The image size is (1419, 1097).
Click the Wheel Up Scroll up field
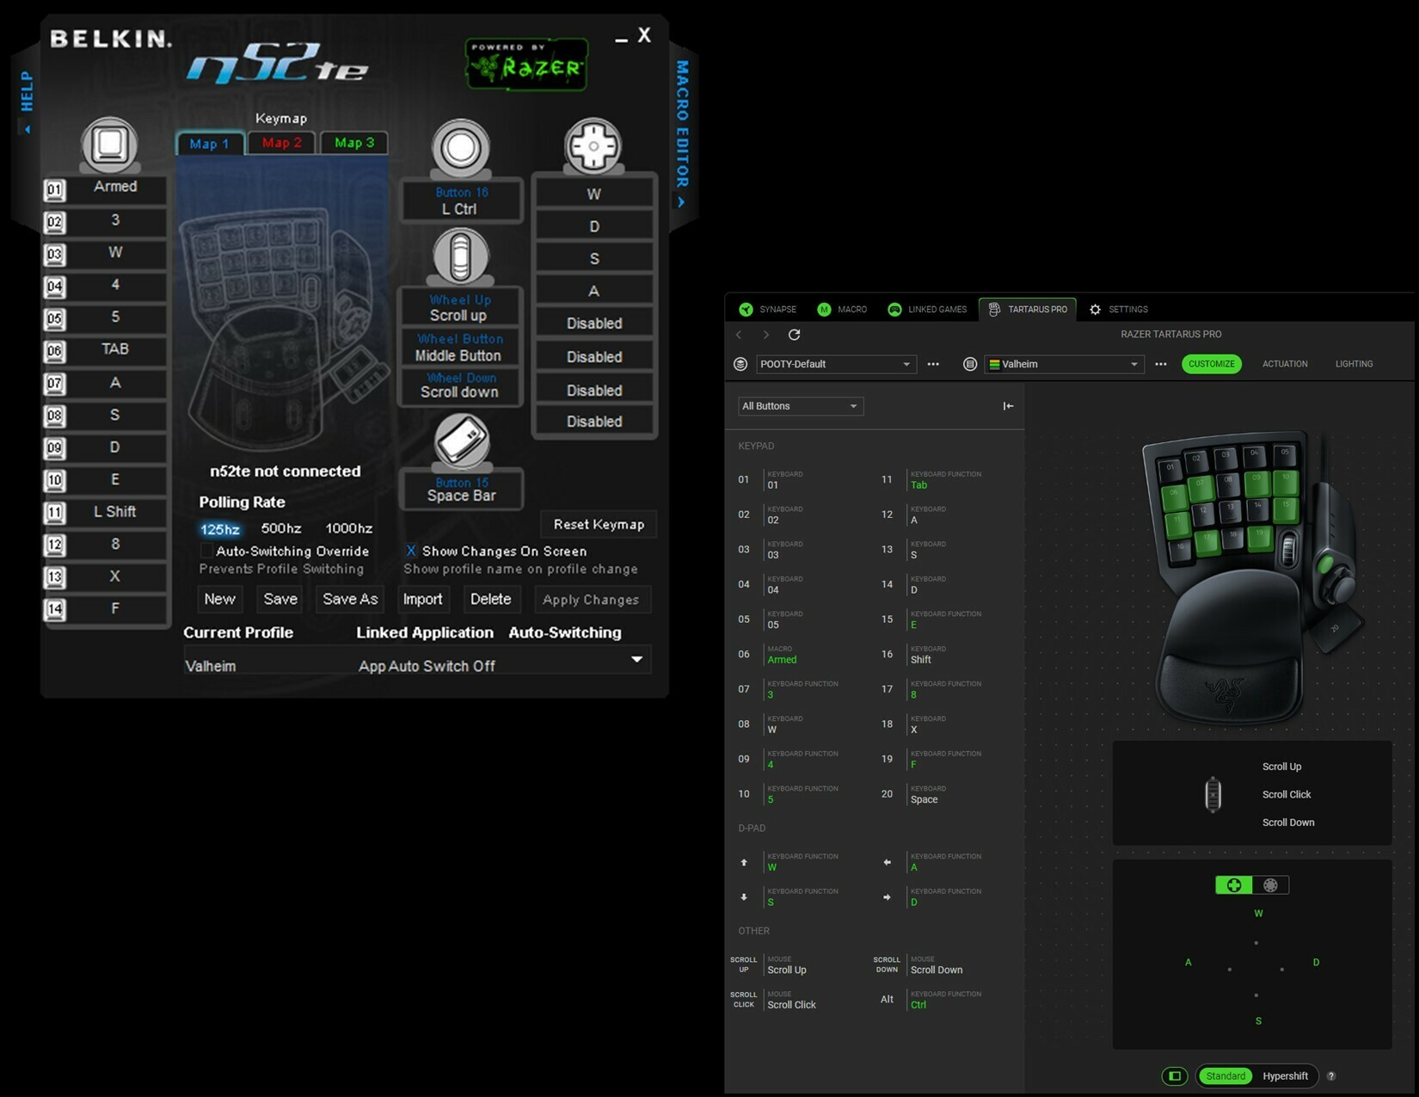tap(460, 307)
